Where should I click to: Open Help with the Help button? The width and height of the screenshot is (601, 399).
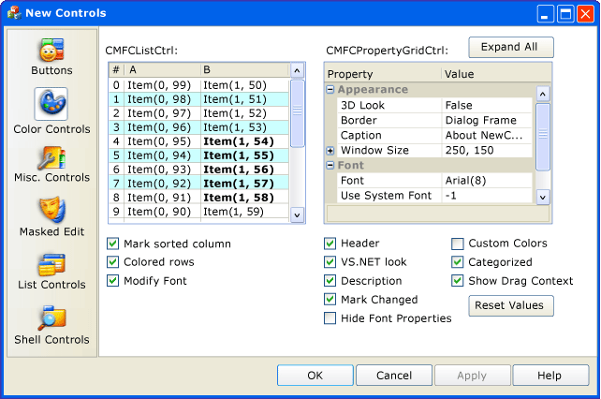550,376
